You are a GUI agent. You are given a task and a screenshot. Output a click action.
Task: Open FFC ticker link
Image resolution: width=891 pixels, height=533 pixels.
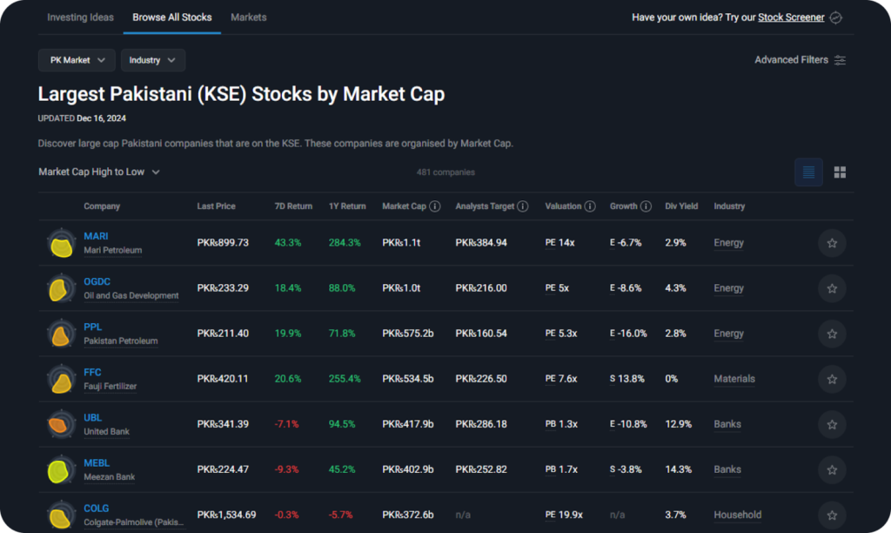[x=92, y=372]
